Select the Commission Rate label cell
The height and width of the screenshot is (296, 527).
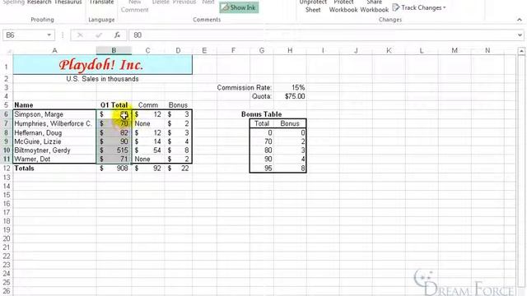(x=245, y=88)
